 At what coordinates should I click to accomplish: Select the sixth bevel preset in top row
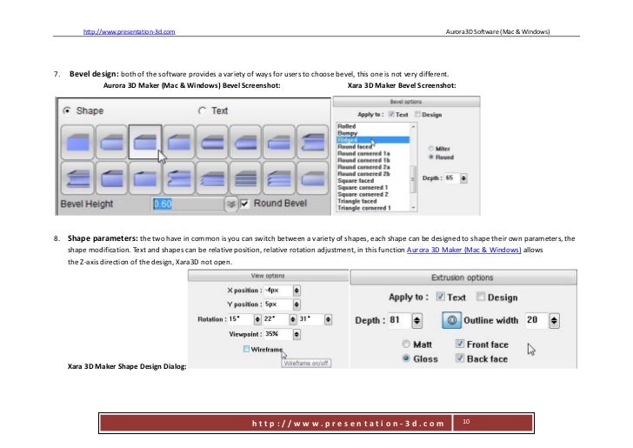[246, 142]
